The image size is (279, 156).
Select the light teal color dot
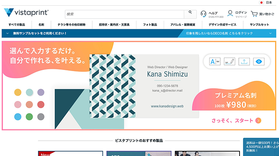point(29,92)
